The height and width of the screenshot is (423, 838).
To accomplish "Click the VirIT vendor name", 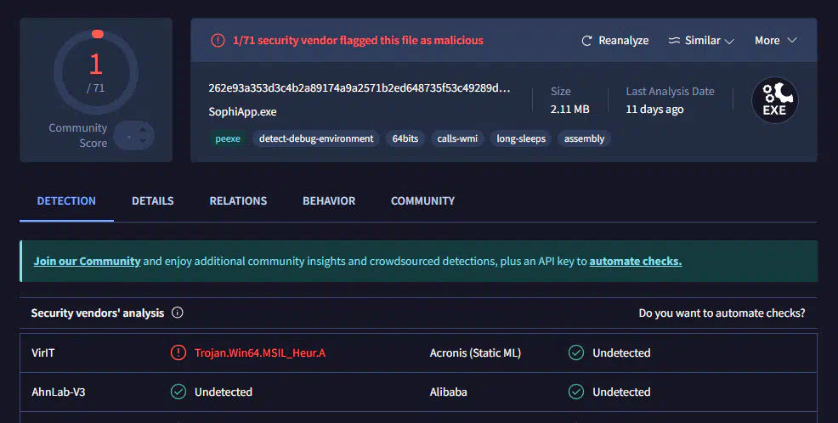I will 42,353.
